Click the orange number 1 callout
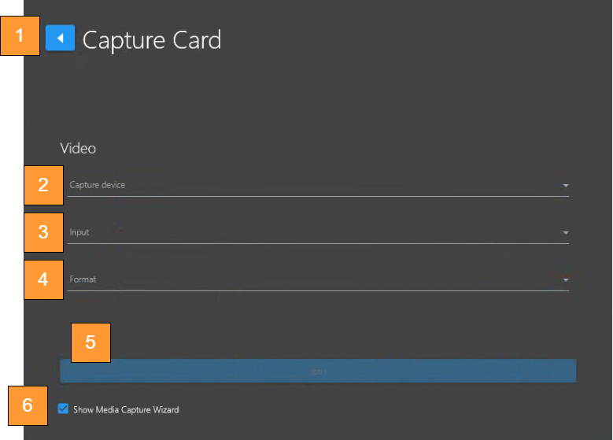The height and width of the screenshot is (440, 613). (20, 36)
